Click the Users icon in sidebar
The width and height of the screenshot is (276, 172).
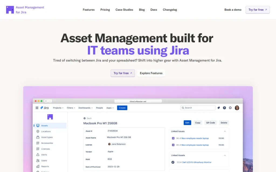[x=38, y=160]
